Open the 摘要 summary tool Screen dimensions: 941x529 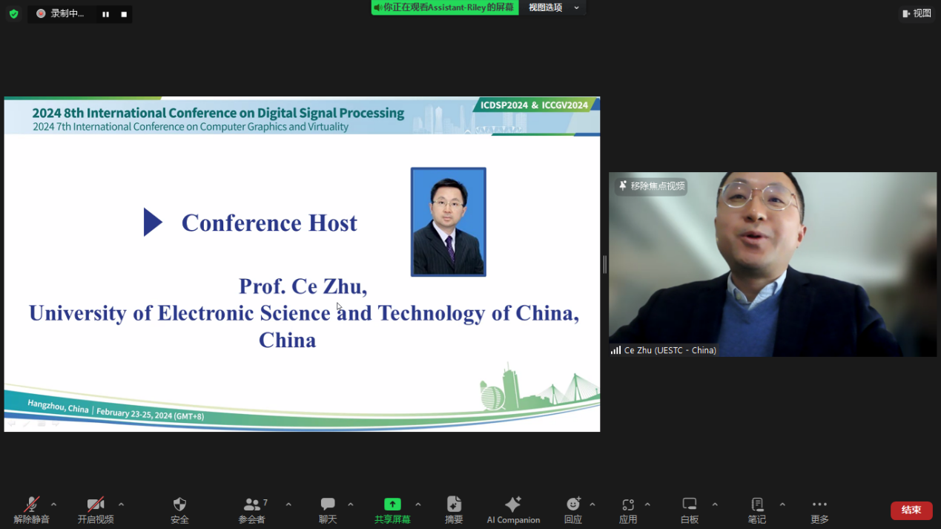click(x=454, y=510)
